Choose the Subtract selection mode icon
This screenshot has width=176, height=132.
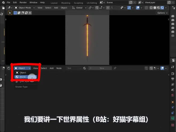click(x=23, y=13)
